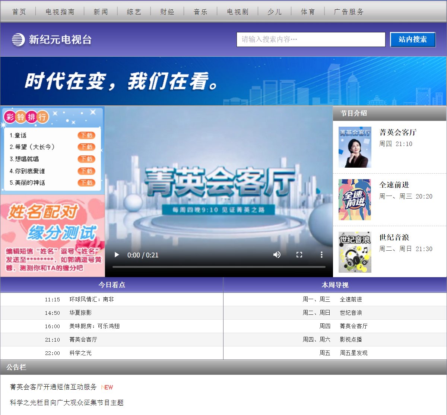Download ringtone 2.希望（大长今）
The width and height of the screenshot is (447, 415).
pyautogui.click(x=86, y=147)
